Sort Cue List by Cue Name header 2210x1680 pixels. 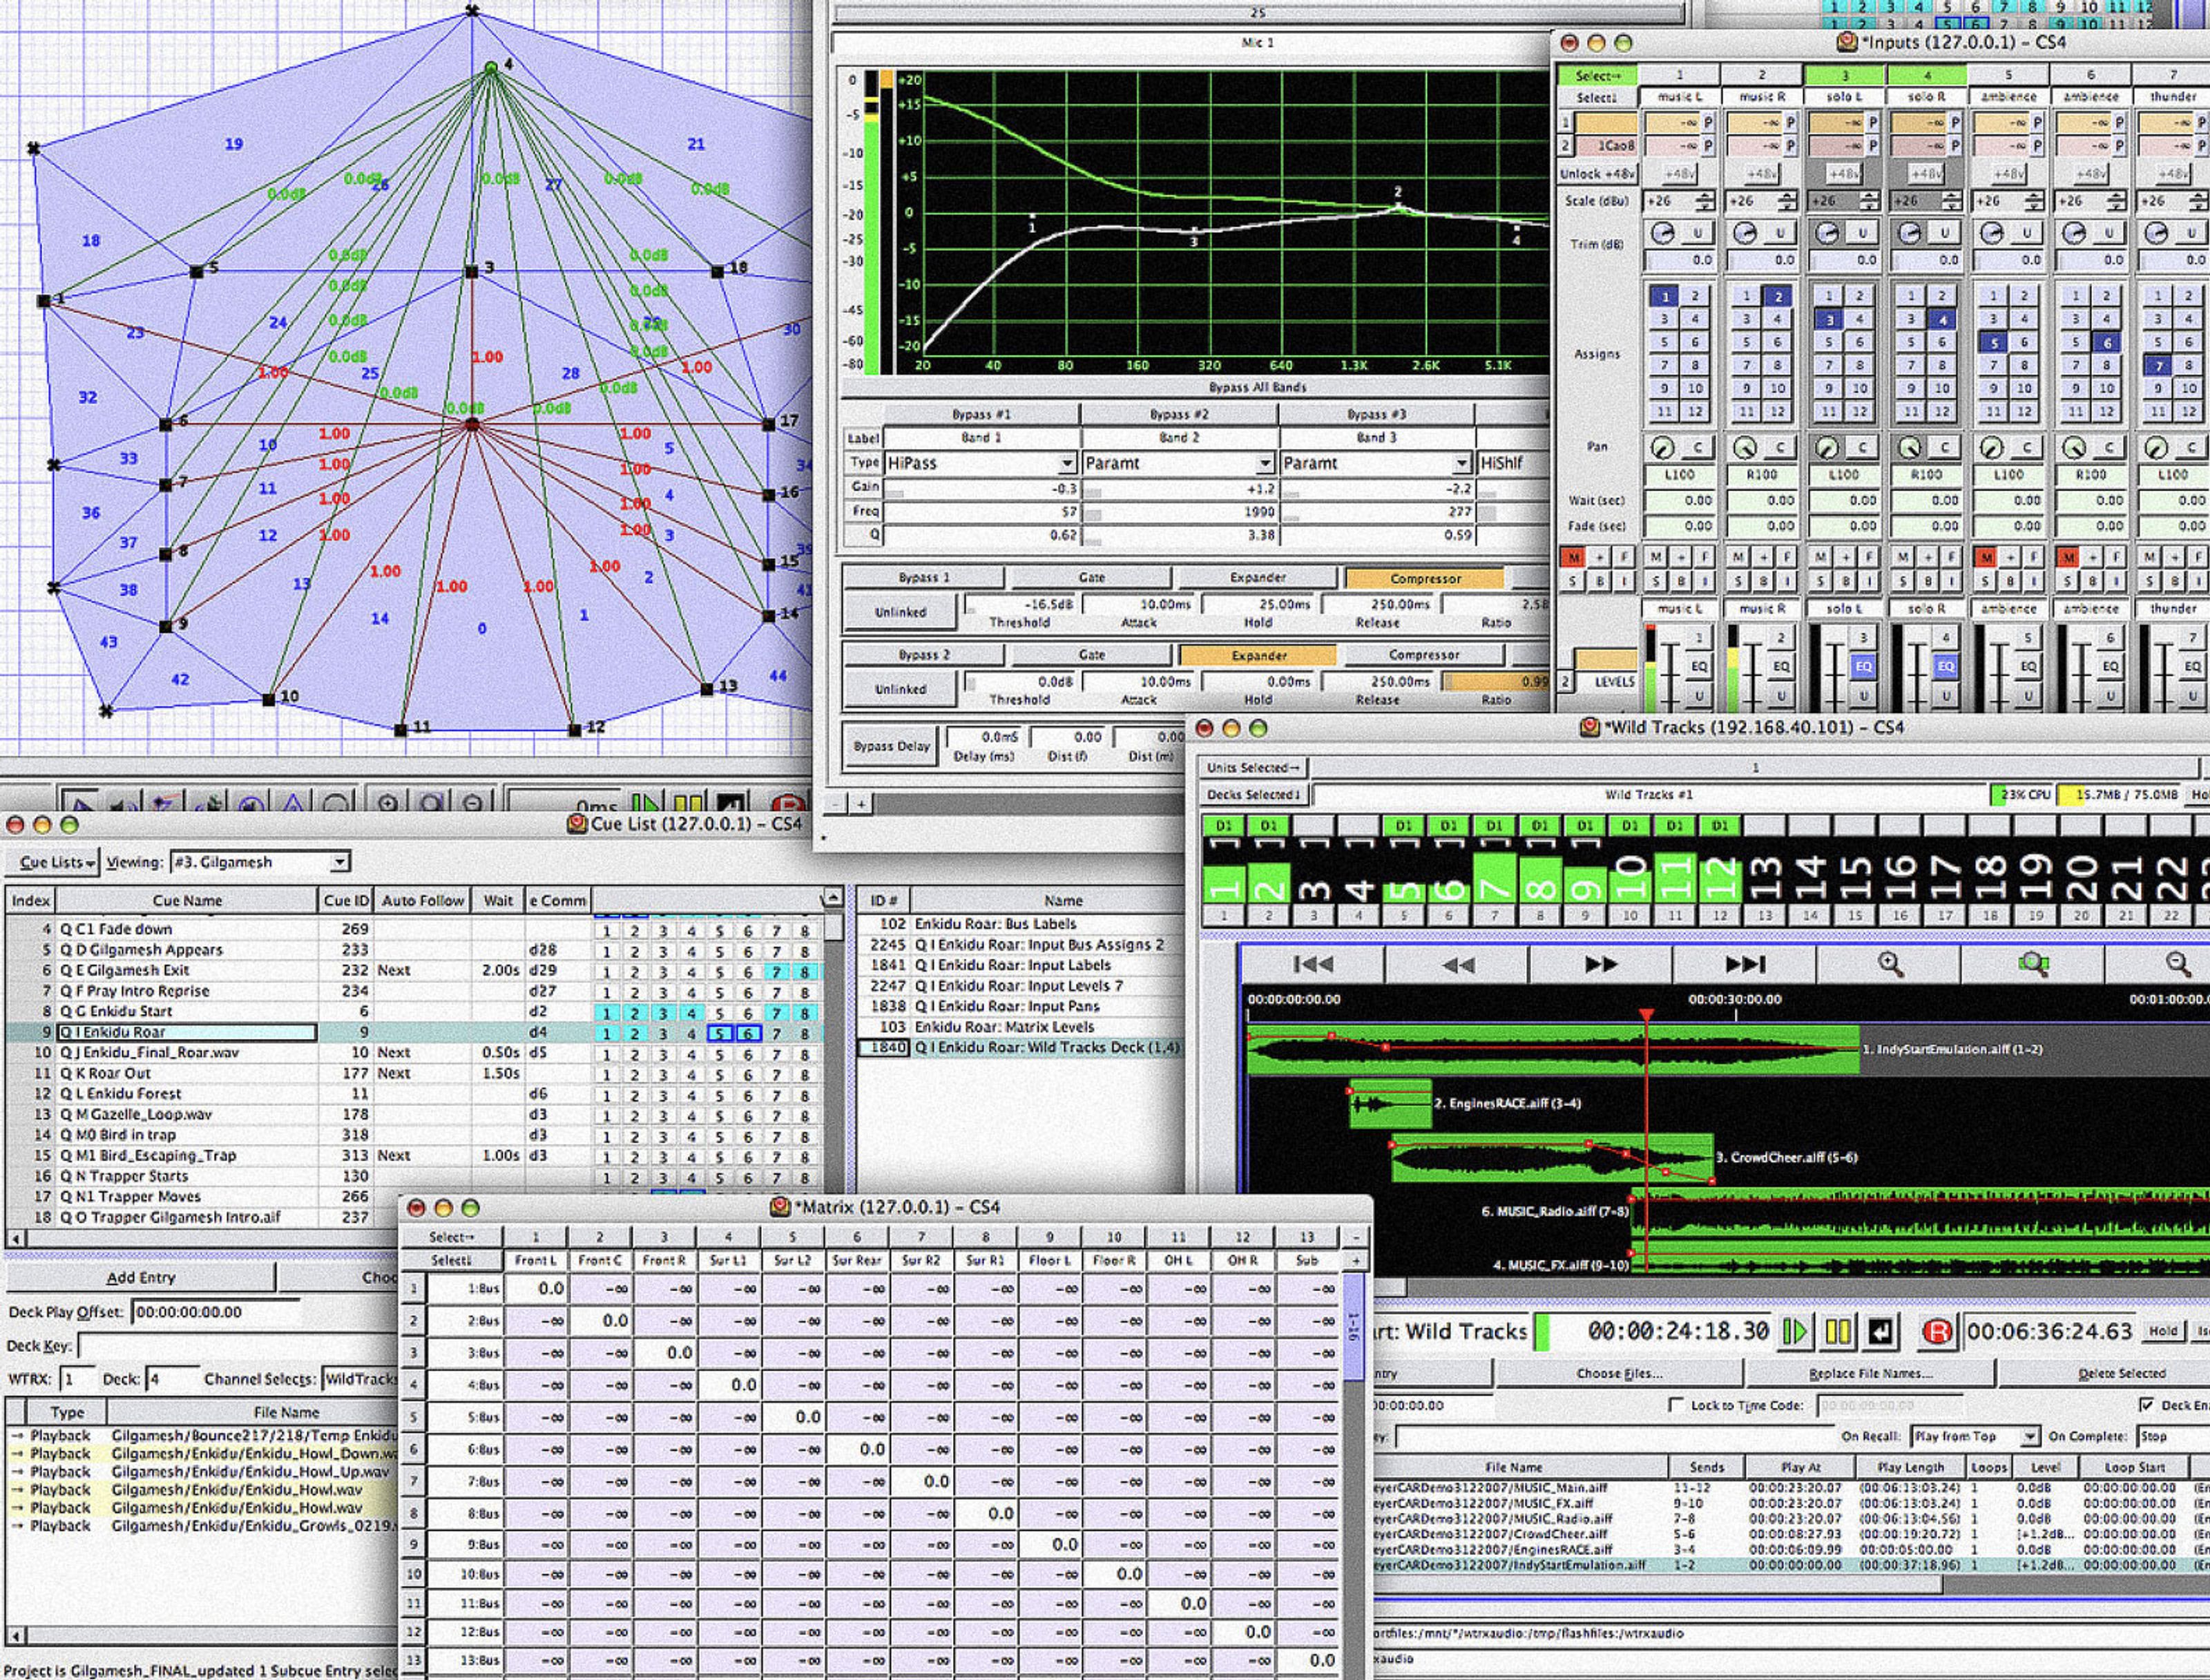click(187, 900)
